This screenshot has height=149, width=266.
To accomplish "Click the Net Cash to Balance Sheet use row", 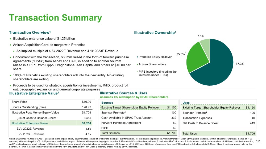I will pyautogui.click(x=218, y=123).
